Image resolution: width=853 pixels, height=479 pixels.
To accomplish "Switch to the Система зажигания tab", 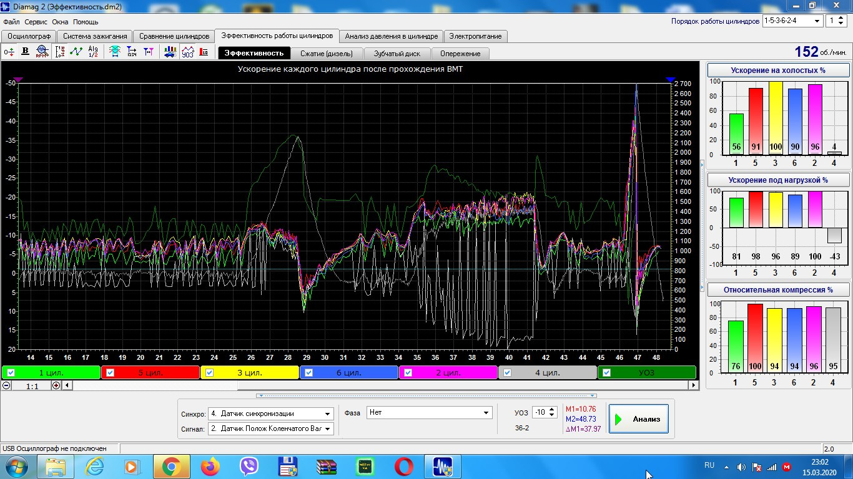I will (x=95, y=36).
